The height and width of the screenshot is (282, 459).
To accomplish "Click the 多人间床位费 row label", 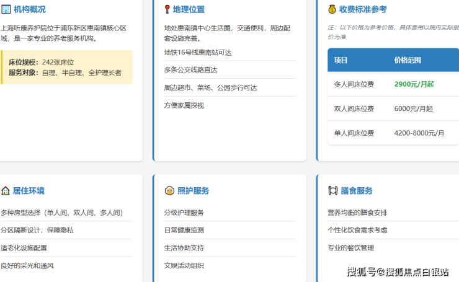I will [354, 84].
